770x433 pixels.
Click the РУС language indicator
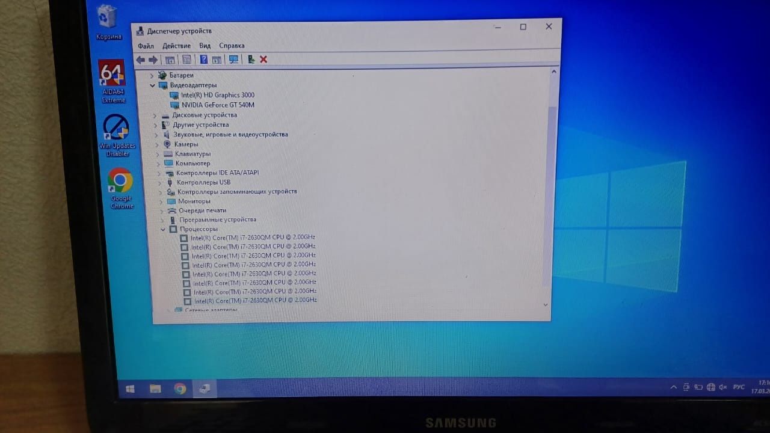(739, 387)
